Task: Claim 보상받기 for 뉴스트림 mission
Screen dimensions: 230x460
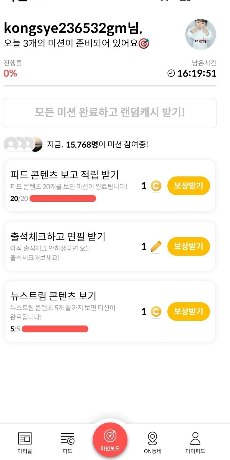Action: pos(188,311)
